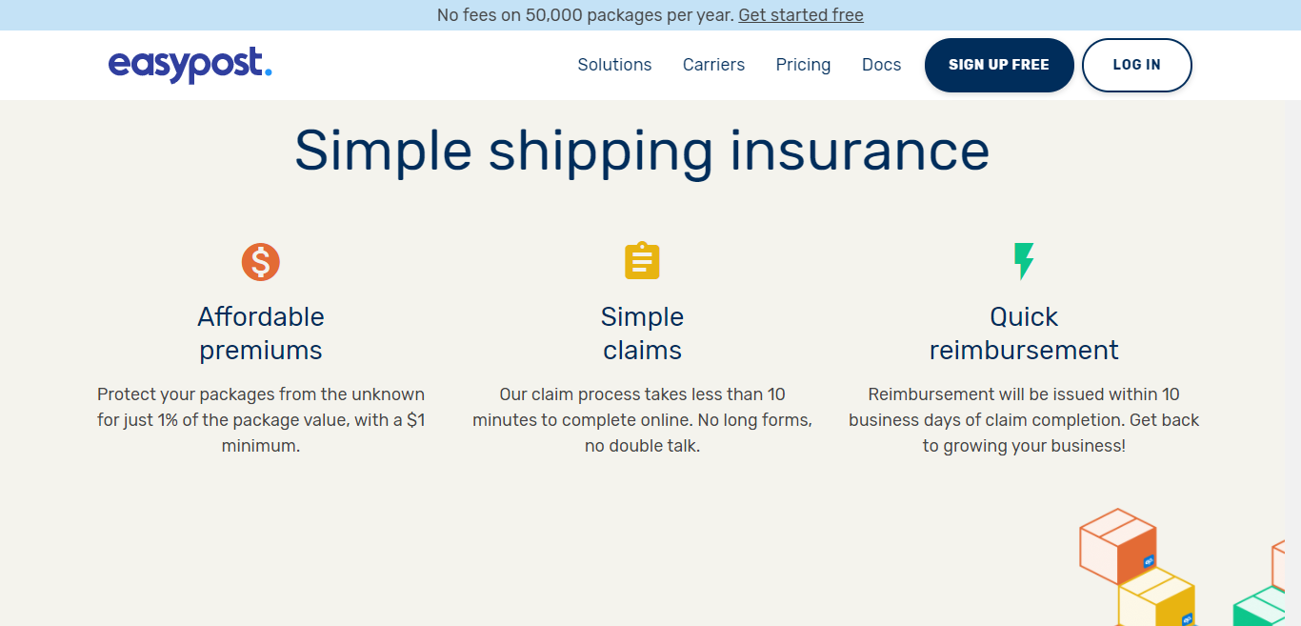Click the yellow clipboard claims icon
Viewport: 1301px width, 626px height.
pos(642,261)
